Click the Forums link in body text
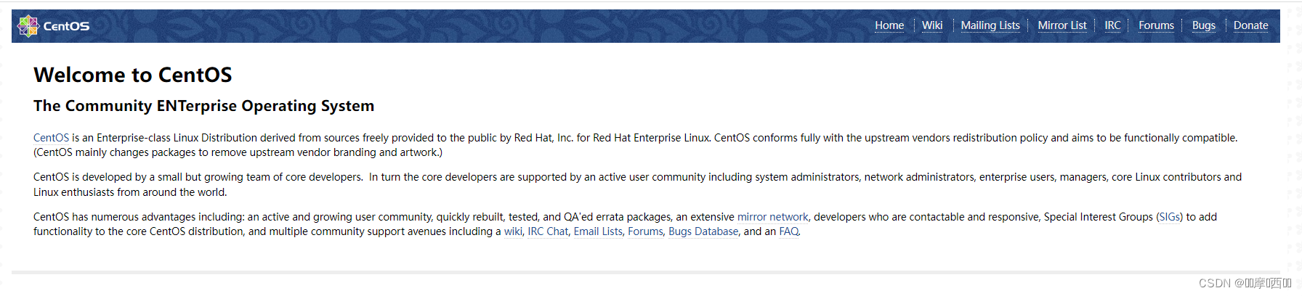 pyautogui.click(x=645, y=231)
